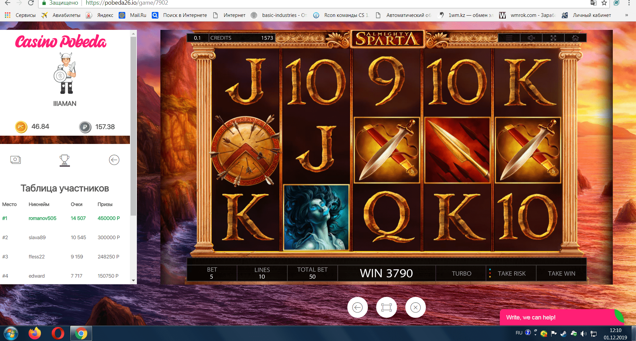Bookmark this page with the star icon

[x=604, y=3]
